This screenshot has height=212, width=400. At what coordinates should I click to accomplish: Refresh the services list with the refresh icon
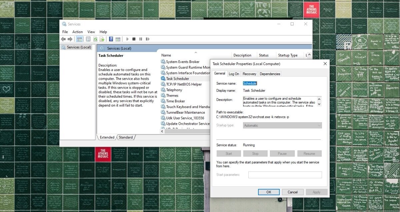pyautogui.click(x=95, y=39)
